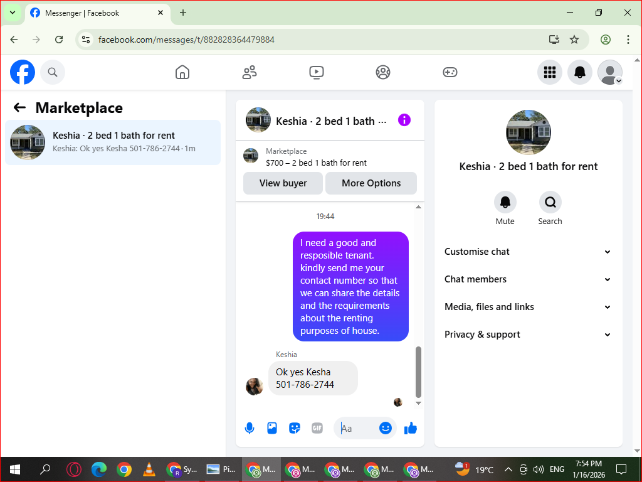The height and width of the screenshot is (482, 642).
Task: Expand Privacy & support section
Action: (x=528, y=335)
